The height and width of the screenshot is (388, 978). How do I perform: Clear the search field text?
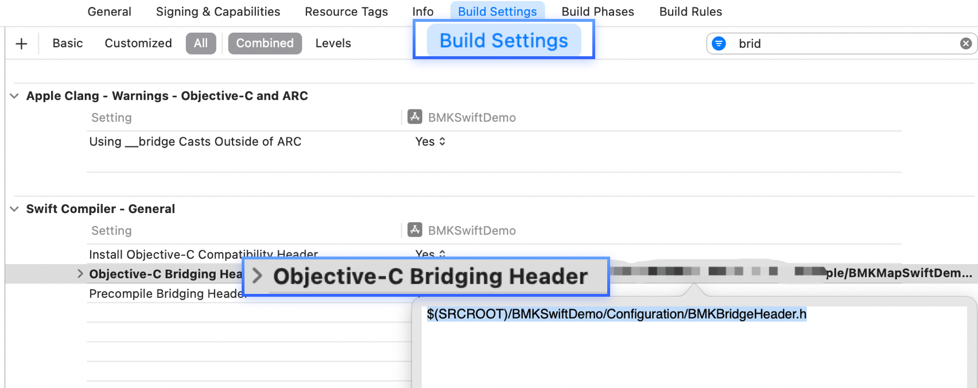click(x=966, y=44)
